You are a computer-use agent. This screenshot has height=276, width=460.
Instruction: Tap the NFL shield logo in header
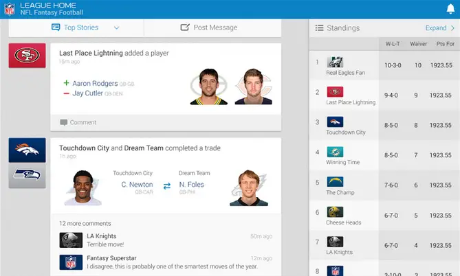10,9
